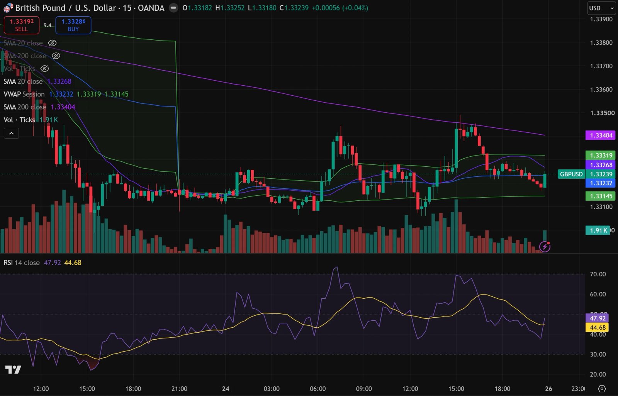The image size is (618, 396).
Task: Click the 1.33239 current price tag
Action: (x=601, y=174)
